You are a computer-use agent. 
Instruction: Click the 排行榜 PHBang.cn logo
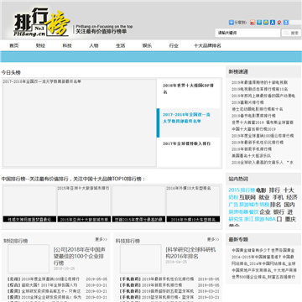point(41,23)
